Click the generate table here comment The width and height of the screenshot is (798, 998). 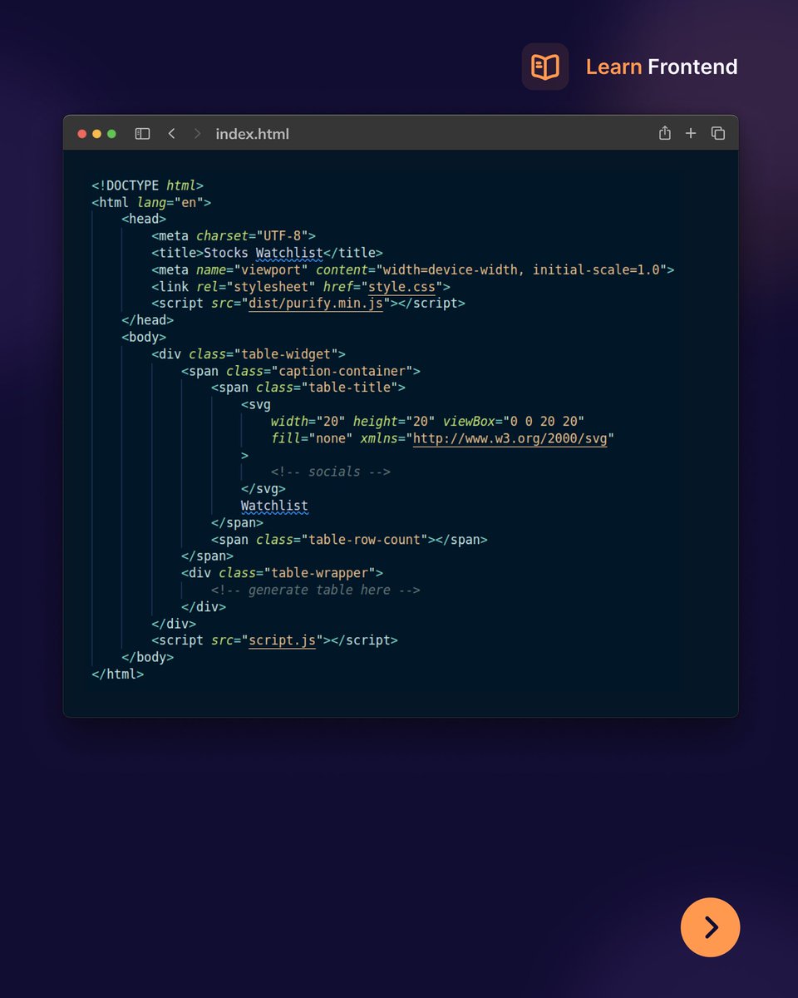click(x=316, y=590)
